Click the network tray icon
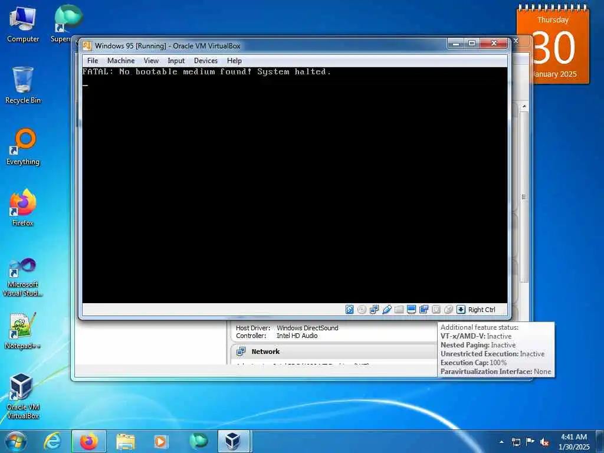The width and height of the screenshot is (604, 453). point(516,442)
